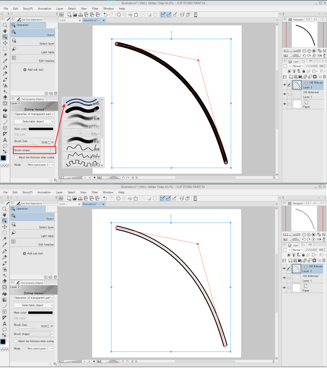Click the Lock layer icon in bottom Layer panel
This screenshot has width=327, height=368.
tap(303, 255)
